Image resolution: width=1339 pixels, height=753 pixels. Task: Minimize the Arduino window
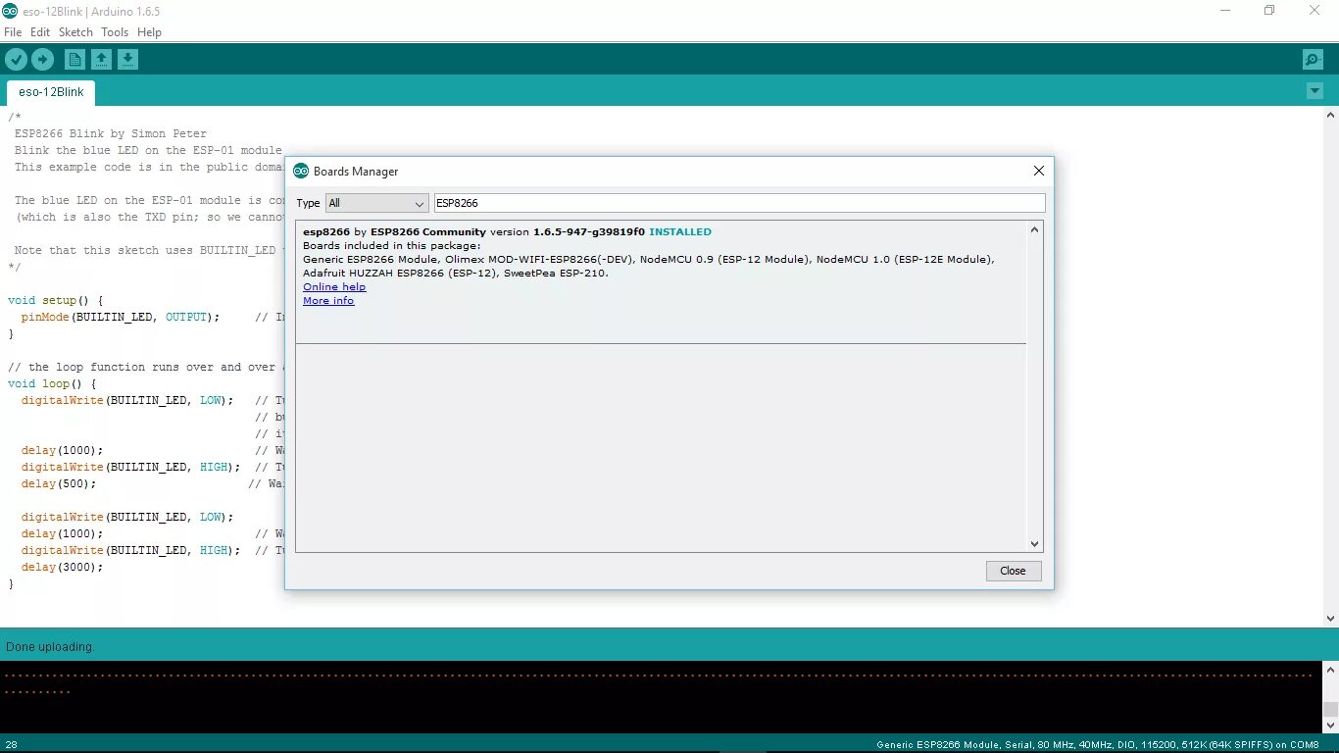click(1226, 11)
